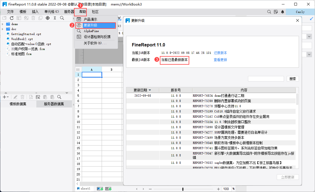Click the gear-template icon in file toolbar

26,18
